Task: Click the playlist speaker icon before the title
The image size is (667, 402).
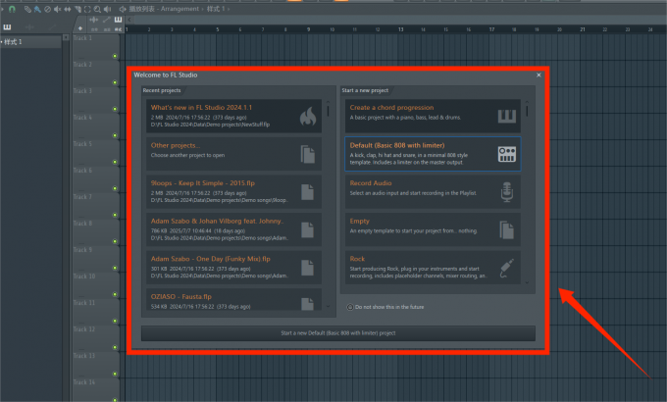Action: click(123, 10)
